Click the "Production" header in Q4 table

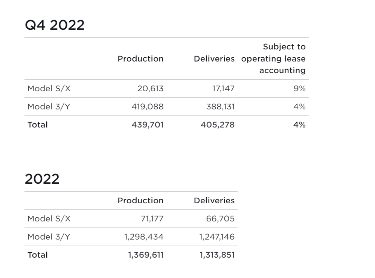[140, 59]
